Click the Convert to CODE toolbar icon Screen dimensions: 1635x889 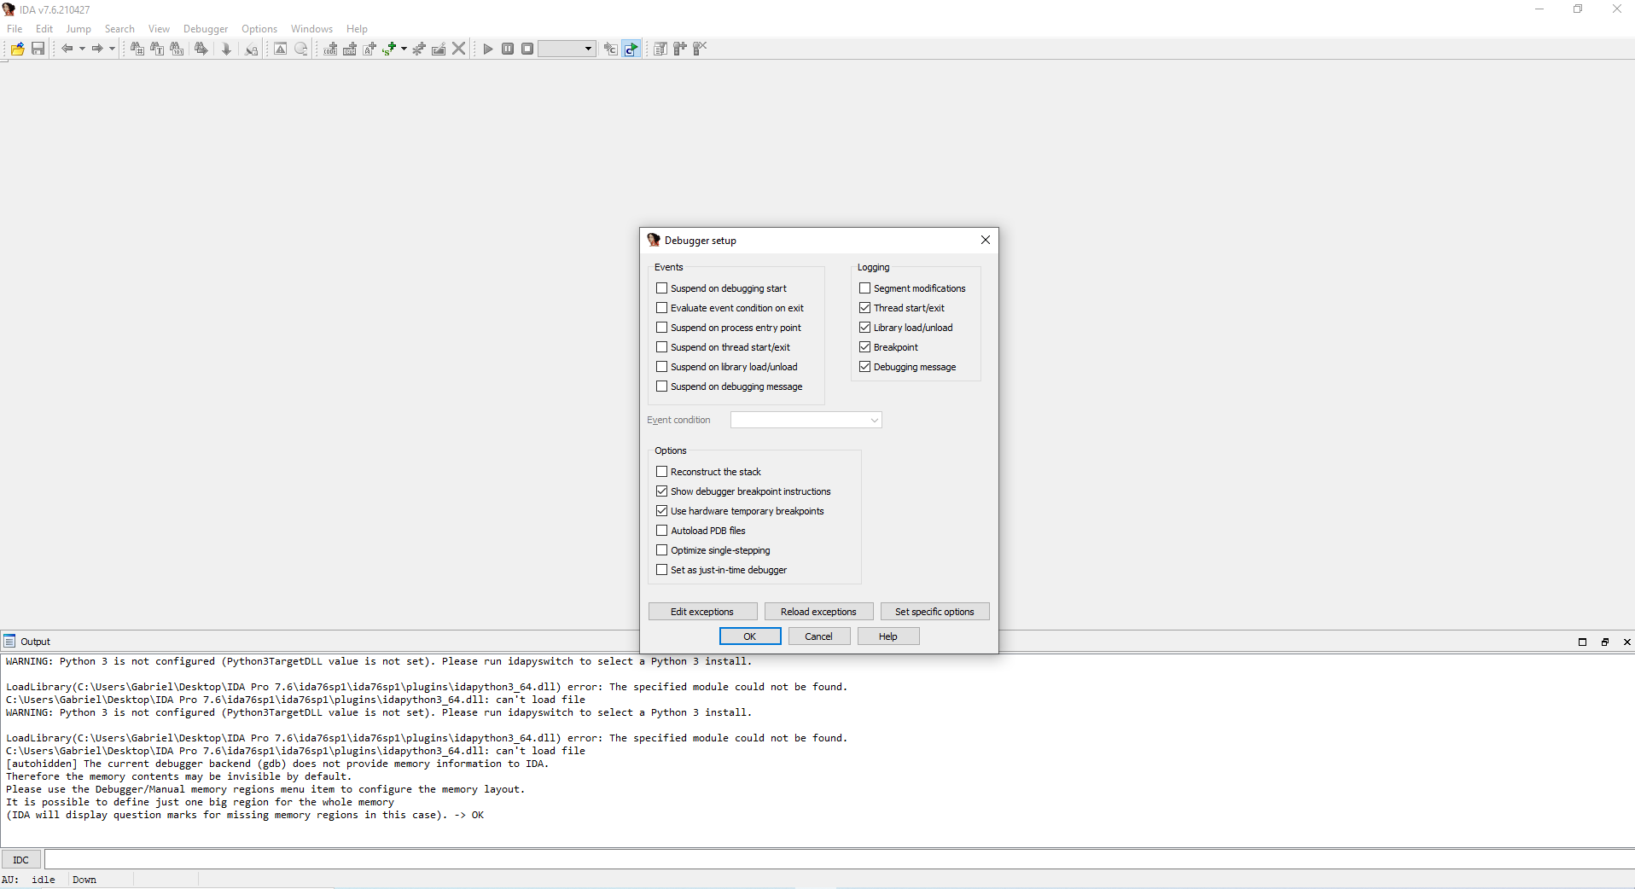(x=330, y=49)
